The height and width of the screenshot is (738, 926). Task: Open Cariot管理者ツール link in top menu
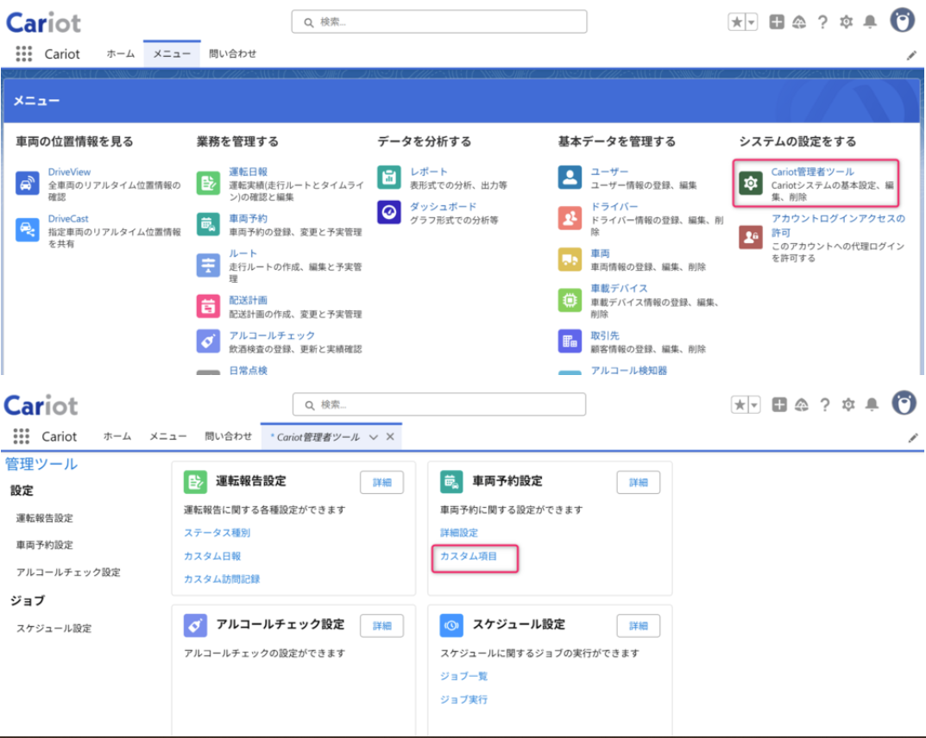pyautogui.click(x=813, y=172)
